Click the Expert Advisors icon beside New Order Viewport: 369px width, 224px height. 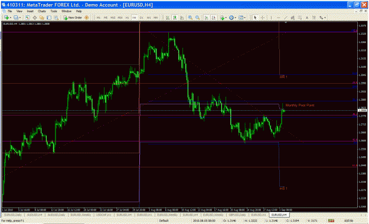86,18
